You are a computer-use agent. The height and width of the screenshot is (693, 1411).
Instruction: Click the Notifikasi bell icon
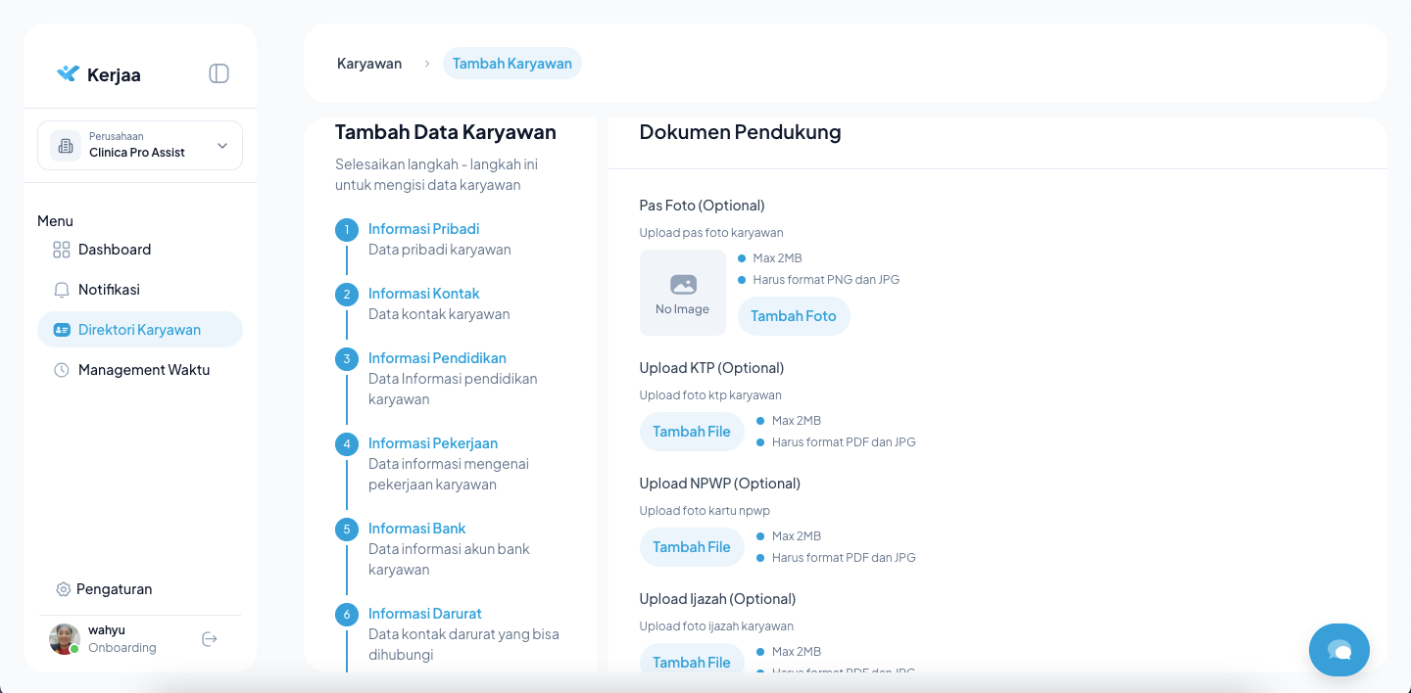[62, 290]
